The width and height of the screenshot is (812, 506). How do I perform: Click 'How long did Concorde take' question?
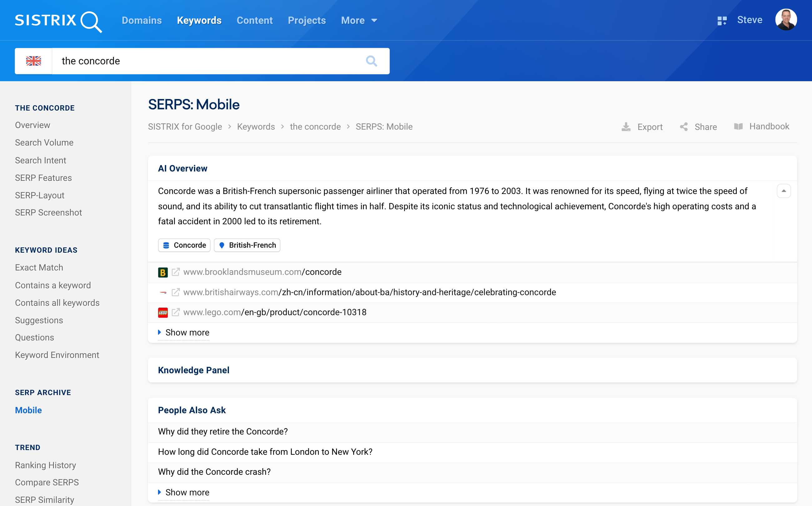coord(265,452)
